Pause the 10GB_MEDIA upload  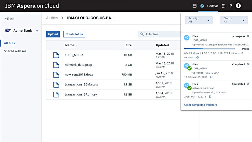click(x=245, y=49)
